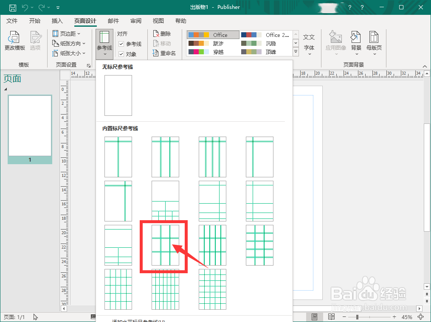This screenshot has width=431, height=322.
Task: Choose fourth preset in first row
Action: 259,157
